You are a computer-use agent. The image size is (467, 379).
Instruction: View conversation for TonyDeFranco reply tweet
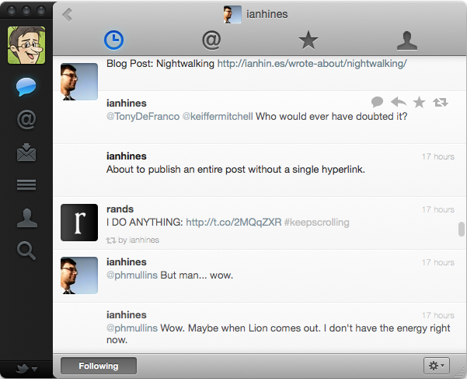(x=377, y=102)
